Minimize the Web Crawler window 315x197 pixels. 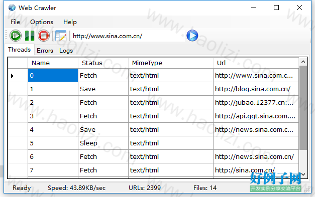pyautogui.click(x=254, y=8)
